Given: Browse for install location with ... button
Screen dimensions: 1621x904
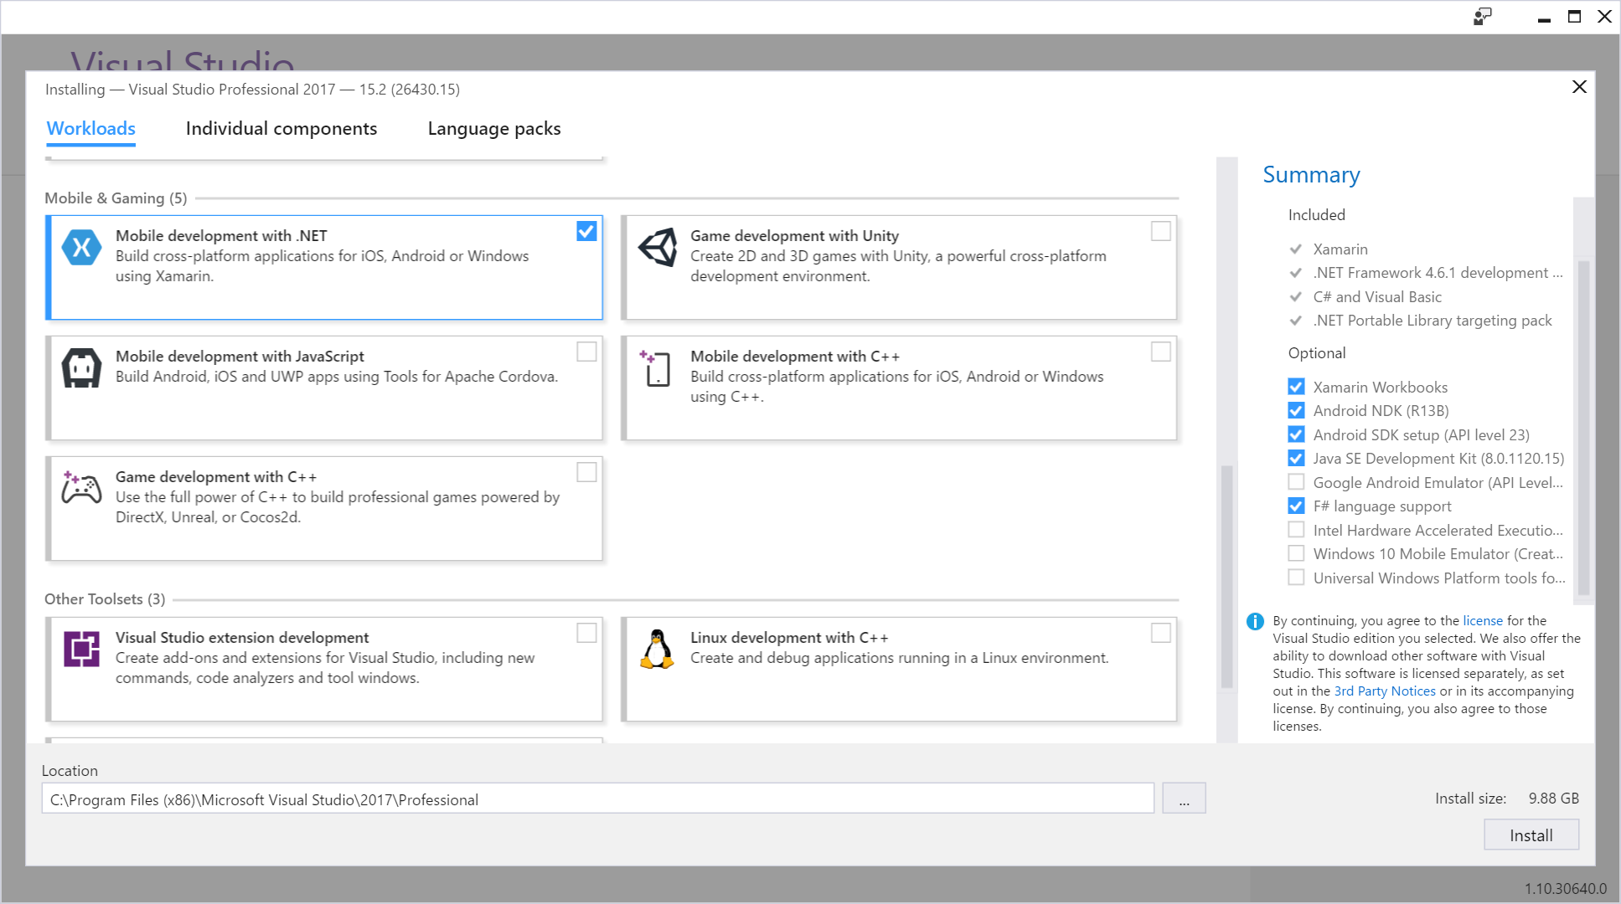Looking at the screenshot, I should click(1184, 799).
